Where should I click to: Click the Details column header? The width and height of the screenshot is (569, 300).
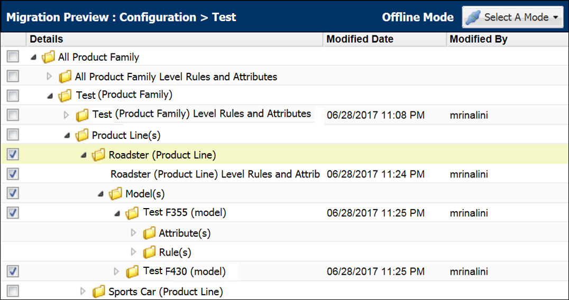(47, 39)
